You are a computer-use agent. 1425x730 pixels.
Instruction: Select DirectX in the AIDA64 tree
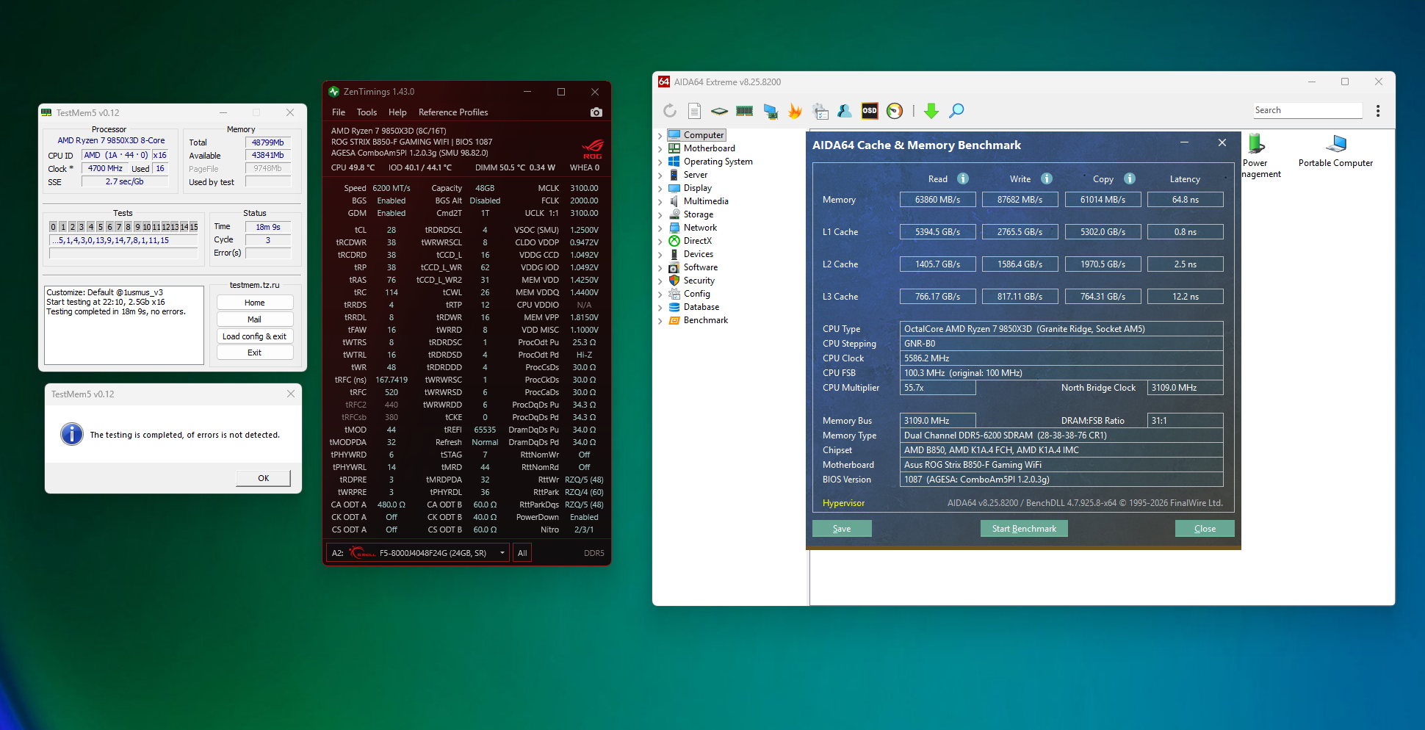coord(698,241)
